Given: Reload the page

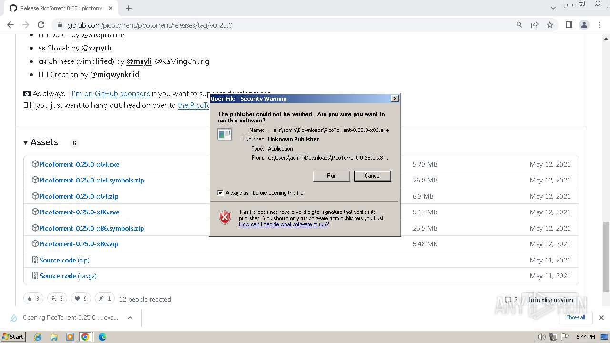Looking at the screenshot, I should click(41, 25).
